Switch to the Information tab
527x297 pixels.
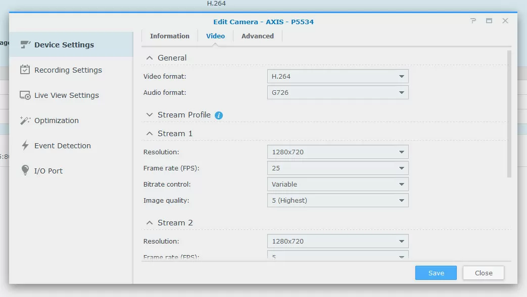point(170,36)
